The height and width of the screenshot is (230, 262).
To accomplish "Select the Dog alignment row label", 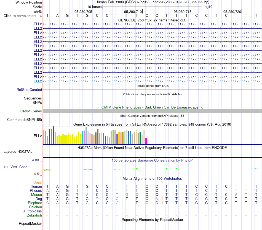I will 39,199.
